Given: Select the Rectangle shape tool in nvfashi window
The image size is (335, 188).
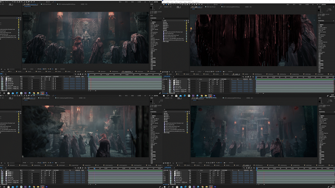Looking at the screenshot, I should 185,4.
